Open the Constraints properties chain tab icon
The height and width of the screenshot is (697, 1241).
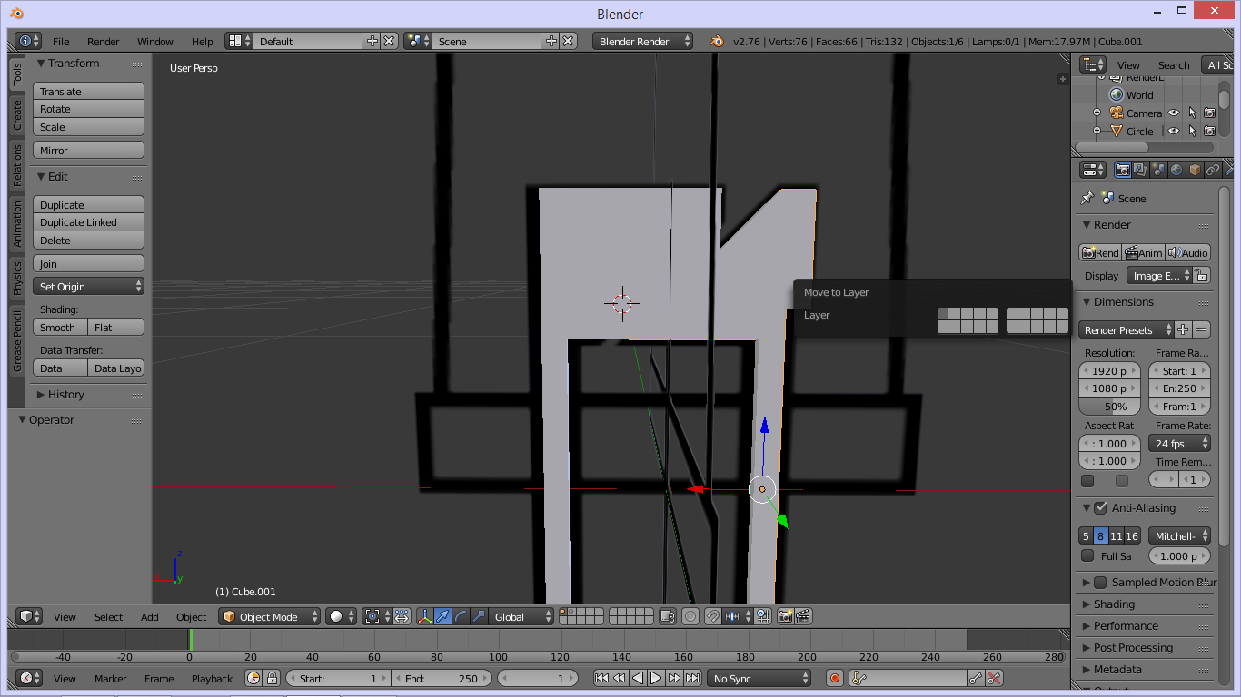coord(1213,170)
